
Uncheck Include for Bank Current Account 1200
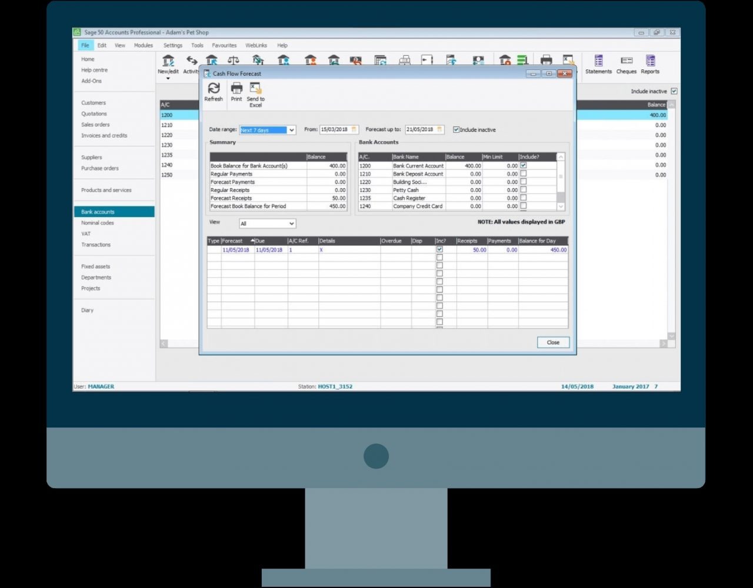point(524,166)
